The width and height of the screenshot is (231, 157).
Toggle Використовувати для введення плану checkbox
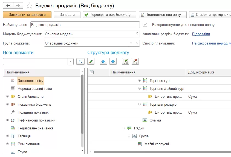point(145,25)
